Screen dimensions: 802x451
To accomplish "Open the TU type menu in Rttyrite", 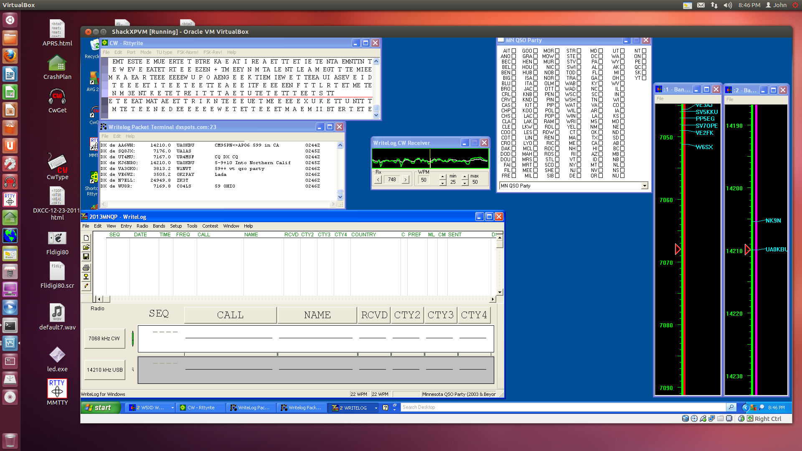I will click(164, 53).
